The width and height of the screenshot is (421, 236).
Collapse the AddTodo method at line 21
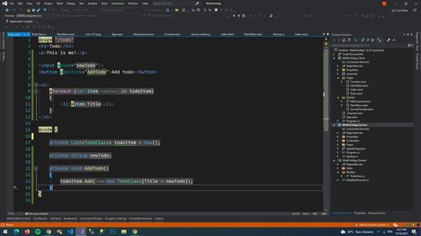36,168
